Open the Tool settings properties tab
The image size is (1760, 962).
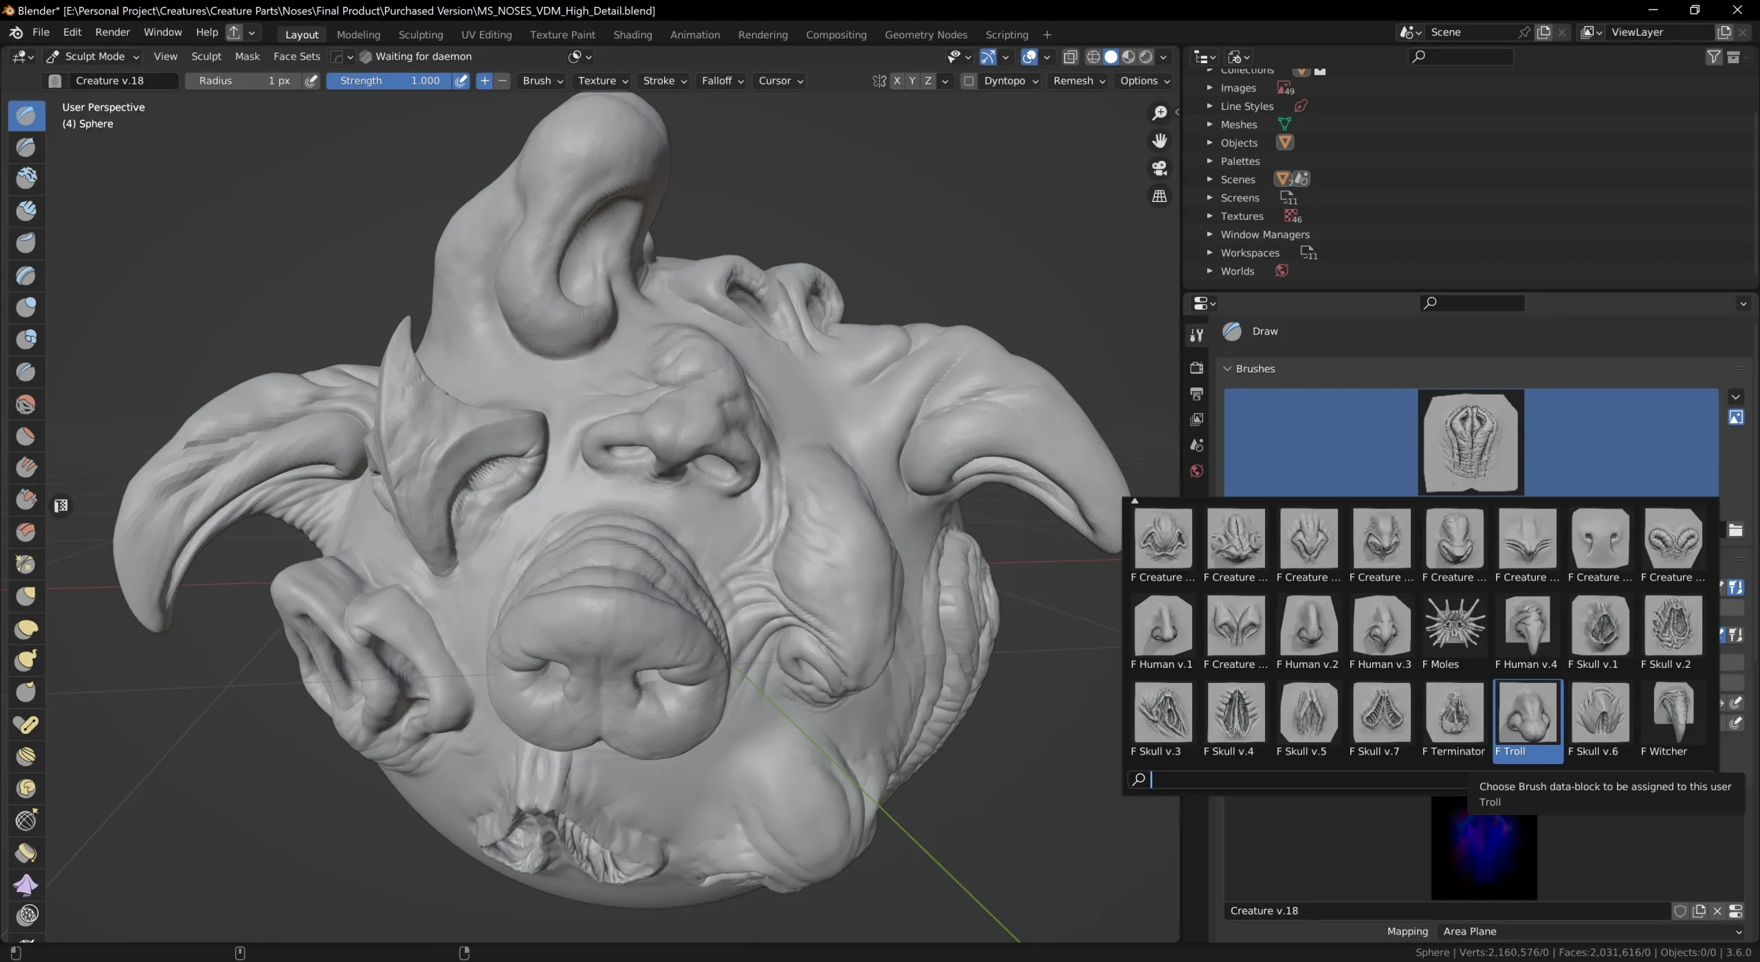click(1196, 335)
